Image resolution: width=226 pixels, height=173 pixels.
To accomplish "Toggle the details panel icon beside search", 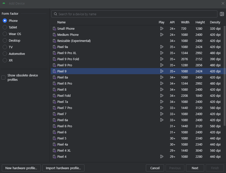I will click(222, 14).
